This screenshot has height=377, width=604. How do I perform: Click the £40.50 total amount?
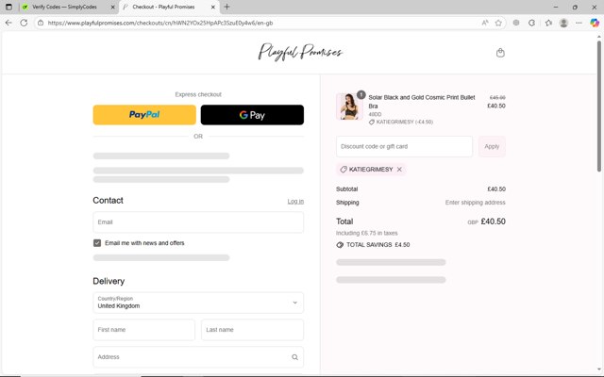[493, 221]
